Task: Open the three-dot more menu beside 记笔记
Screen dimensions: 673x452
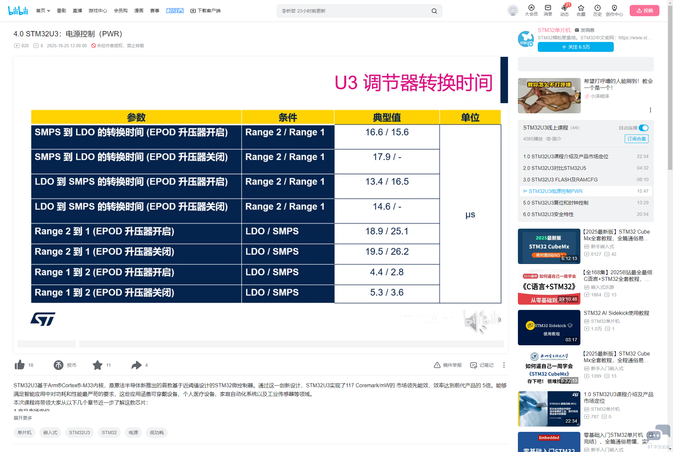Action: 504,365
